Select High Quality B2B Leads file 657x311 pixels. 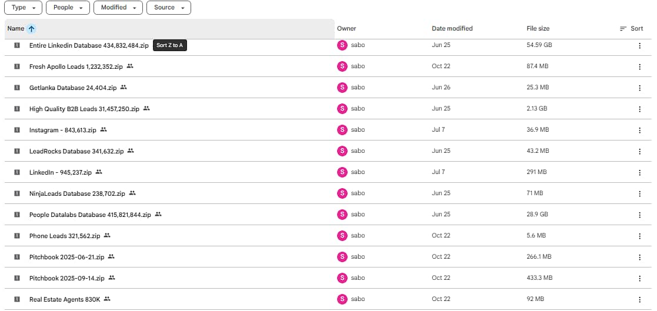84,109
